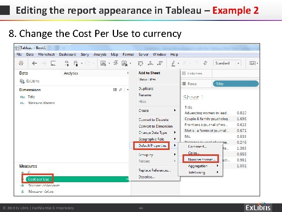Expand the Create submenu
This screenshot has width=282, height=212.
point(175,110)
